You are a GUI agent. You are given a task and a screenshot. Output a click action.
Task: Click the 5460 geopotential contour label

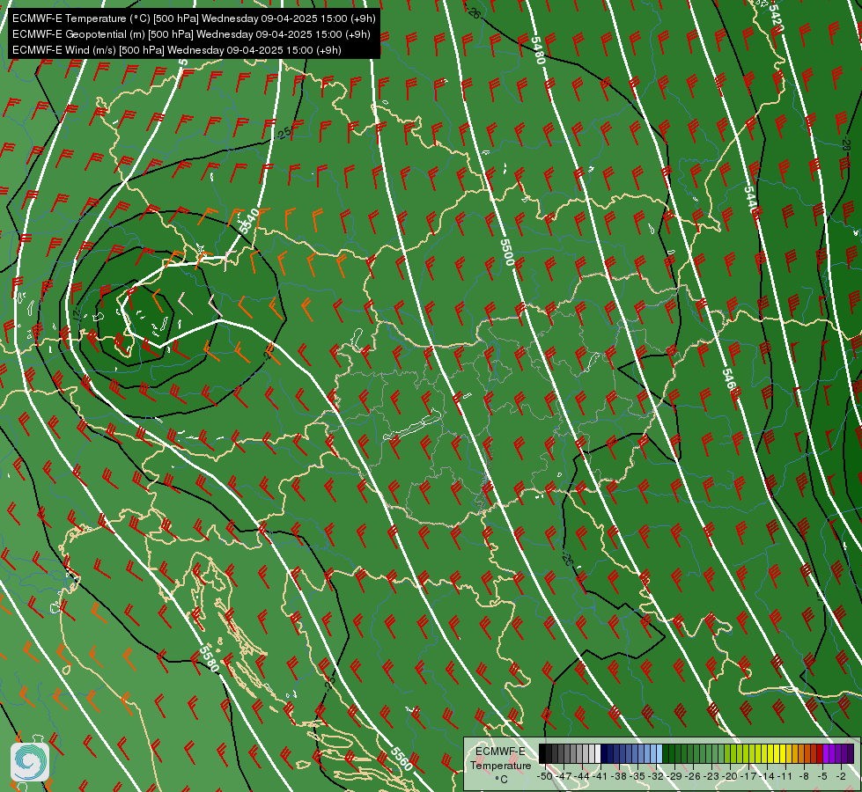point(729,382)
